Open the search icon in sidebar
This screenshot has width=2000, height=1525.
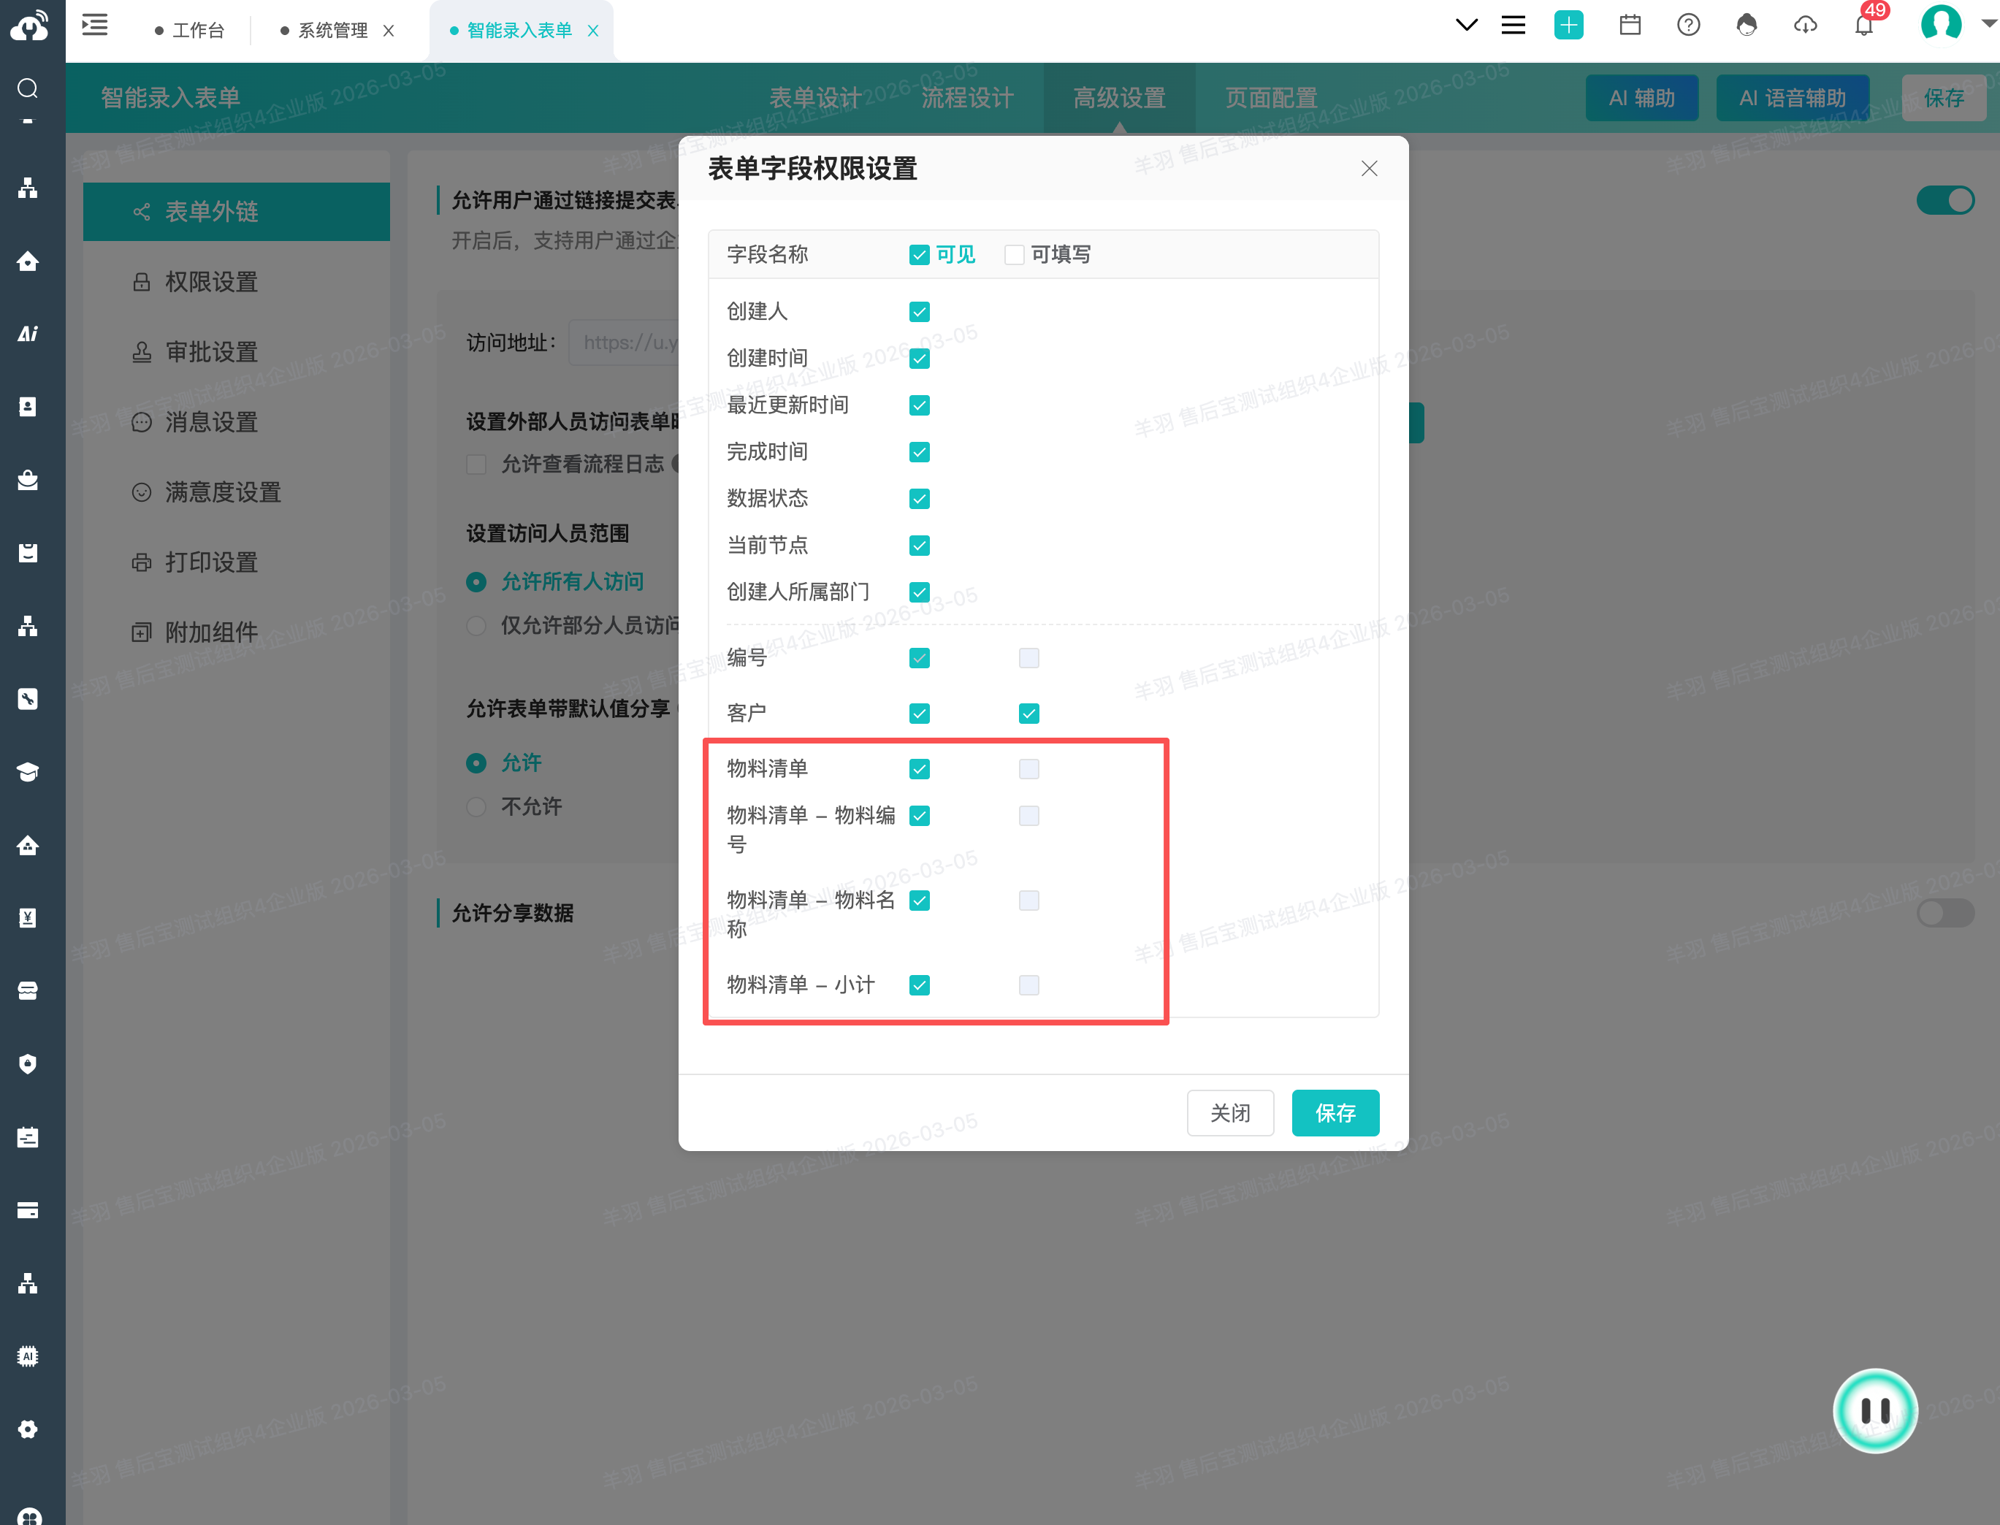28,88
